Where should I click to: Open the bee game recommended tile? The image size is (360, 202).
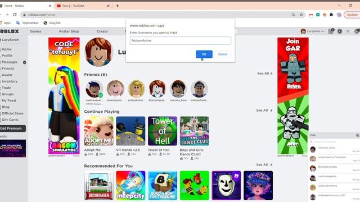pos(195,186)
